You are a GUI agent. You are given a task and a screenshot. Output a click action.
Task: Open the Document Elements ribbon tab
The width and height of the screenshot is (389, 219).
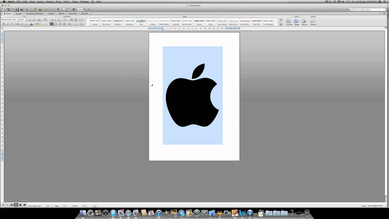(35, 13)
